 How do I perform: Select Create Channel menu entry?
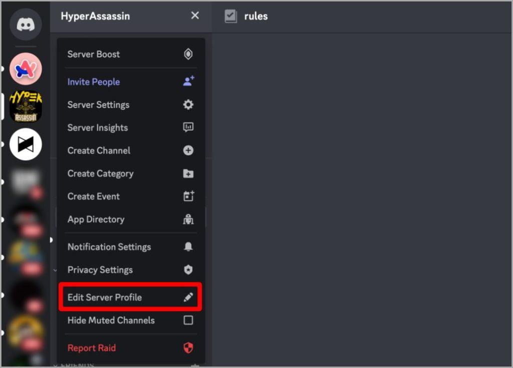tap(131, 151)
